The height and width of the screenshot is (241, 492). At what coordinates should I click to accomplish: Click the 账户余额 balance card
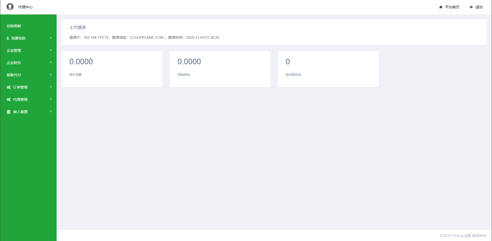point(112,69)
